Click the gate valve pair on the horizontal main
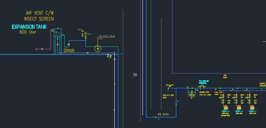Image resolution: width=266 pixels, height=128 pixels. pyautogui.click(x=109, y=55)
